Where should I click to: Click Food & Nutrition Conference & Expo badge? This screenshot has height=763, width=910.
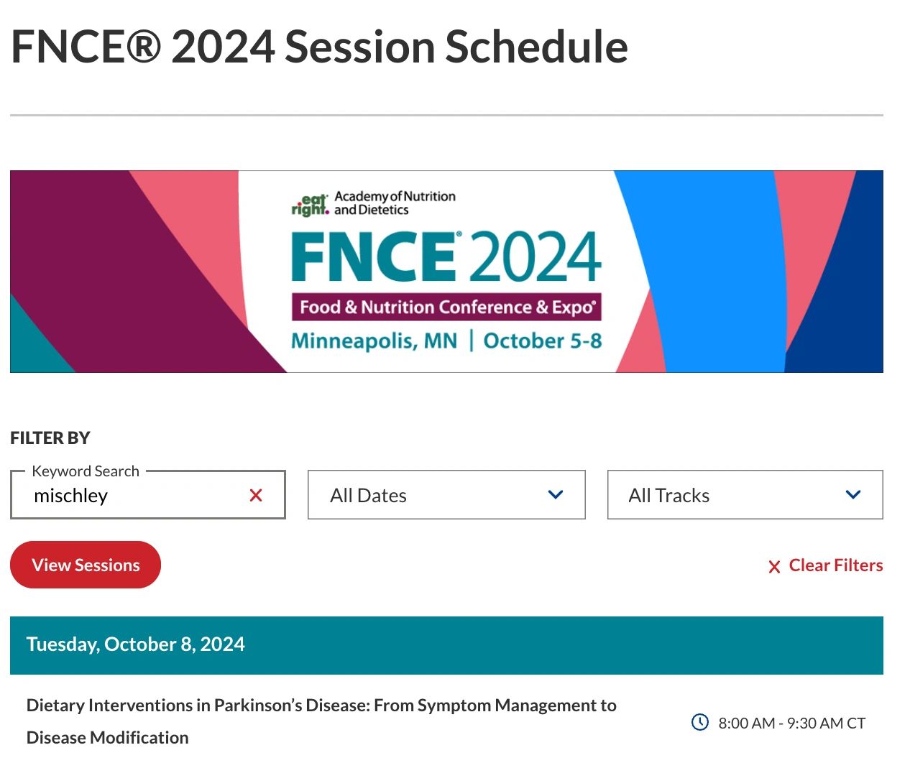coord(446,307)
